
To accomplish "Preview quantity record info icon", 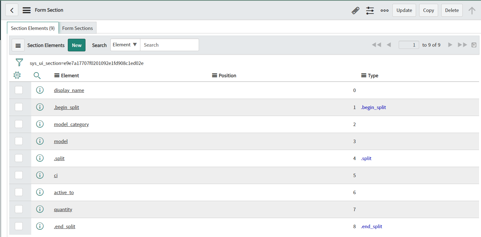I will pyautogui.click(x=40, y=209).
